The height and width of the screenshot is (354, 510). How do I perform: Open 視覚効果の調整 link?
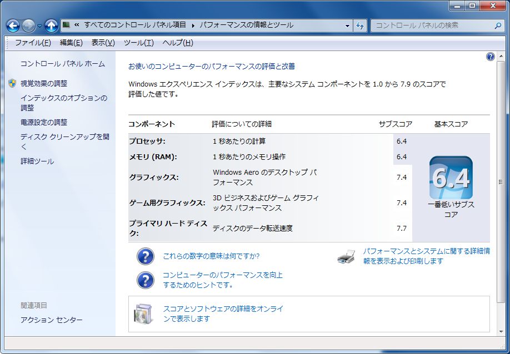44,83
